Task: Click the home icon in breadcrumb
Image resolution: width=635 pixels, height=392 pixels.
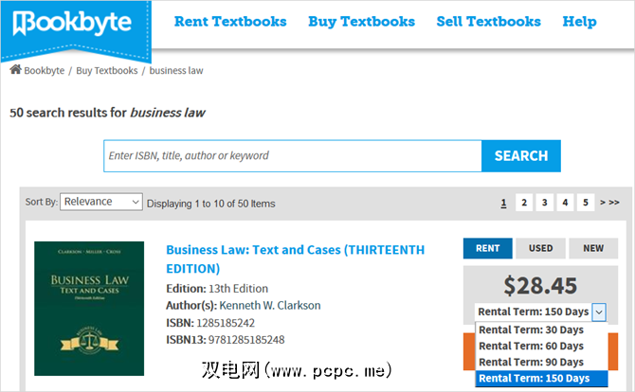Action: 15,70
